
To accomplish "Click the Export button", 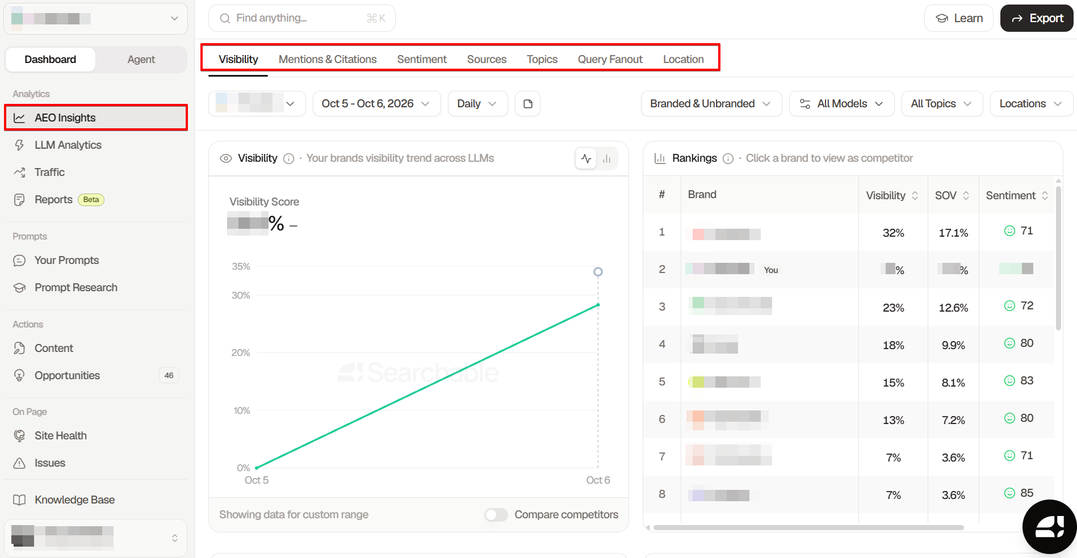I will coord(1037,18).
